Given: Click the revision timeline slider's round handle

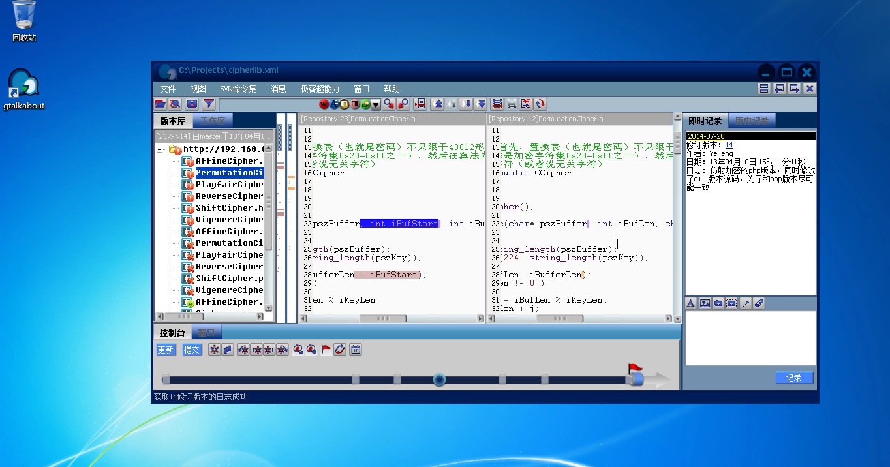Looking at the screenshot, I should click(440, 380).
